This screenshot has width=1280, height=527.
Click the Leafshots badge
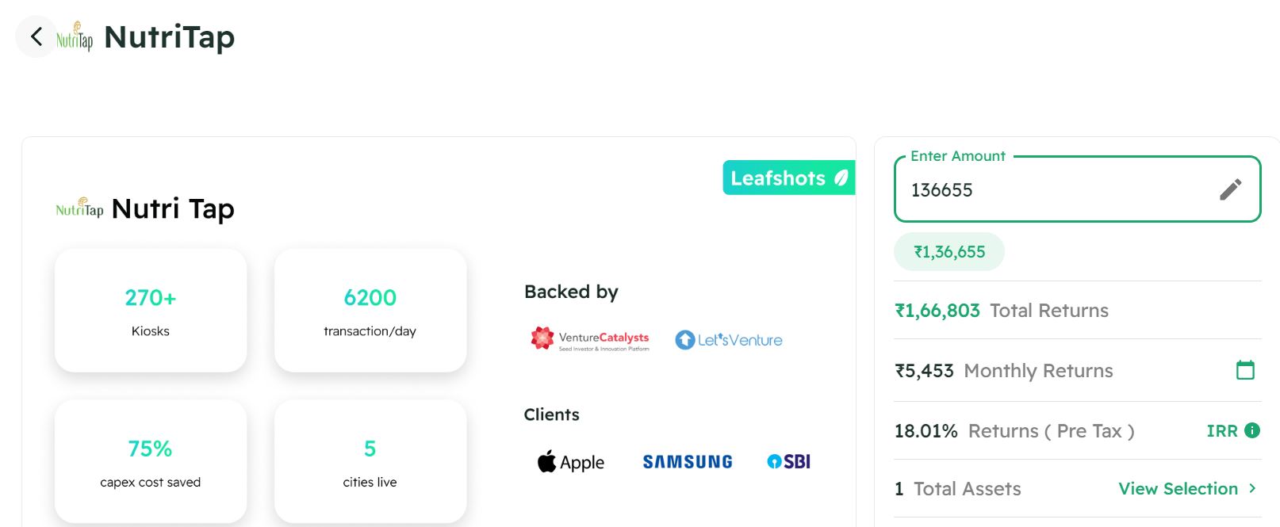pos(789,178)
